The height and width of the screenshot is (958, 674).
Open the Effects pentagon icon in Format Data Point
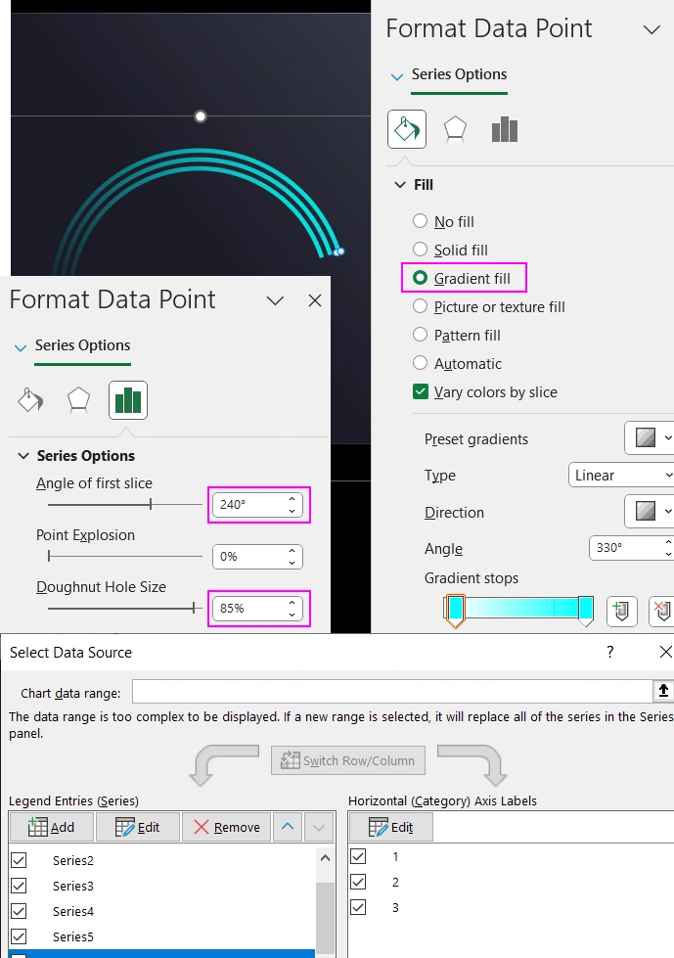[x=457, y=128]
